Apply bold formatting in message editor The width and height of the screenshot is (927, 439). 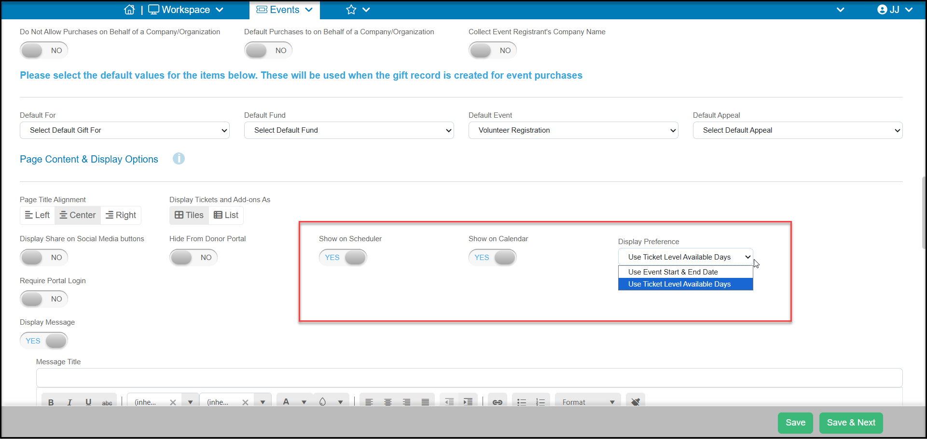pyautogui.click(x=51, y=402)
